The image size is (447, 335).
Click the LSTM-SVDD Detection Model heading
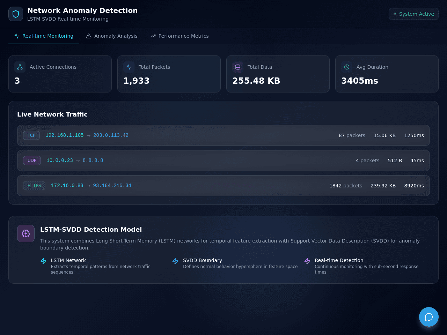coord(91,230)
